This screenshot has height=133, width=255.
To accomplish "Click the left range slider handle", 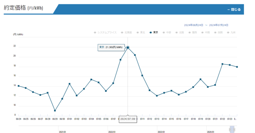I will click(230, 129).
